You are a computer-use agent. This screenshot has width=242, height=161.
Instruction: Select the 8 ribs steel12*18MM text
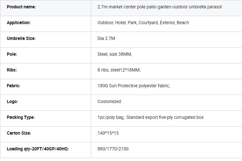pos(119,70)
